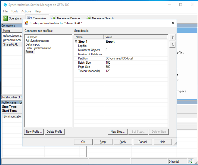Viewport: 198px width, 165px height.
Task: Collapse the Step 1 tree node
Action: point(76,42)
